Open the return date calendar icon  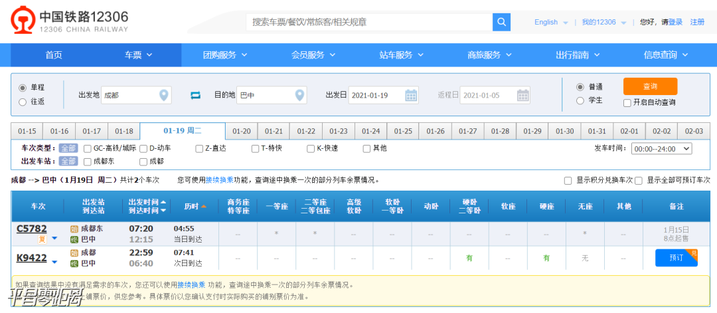(x=523, y=95)
